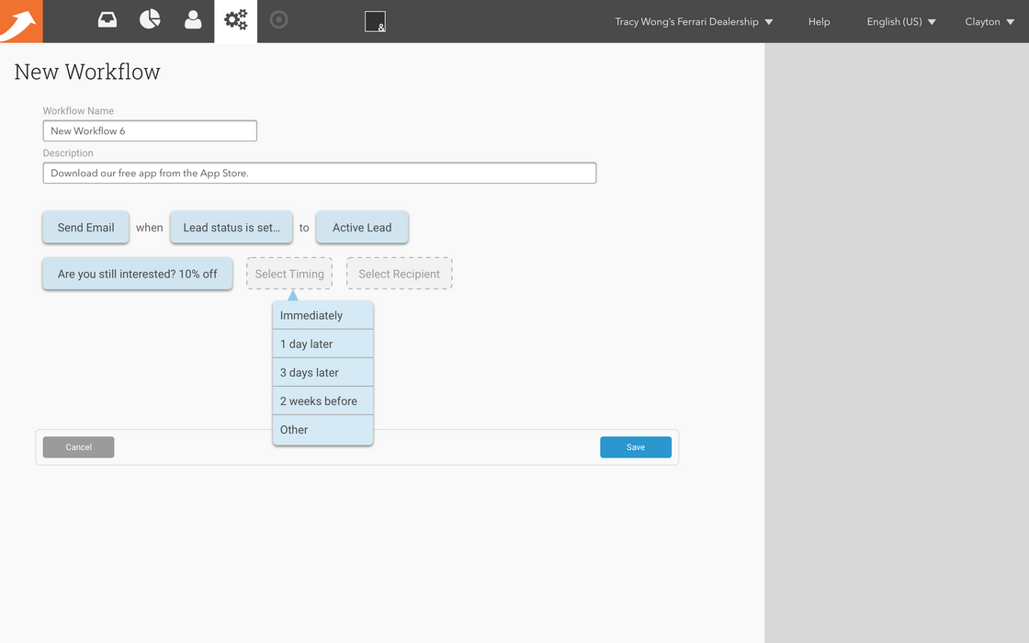Open the inbox tray icon
The image size is (1029, 643).
(107, 19)
